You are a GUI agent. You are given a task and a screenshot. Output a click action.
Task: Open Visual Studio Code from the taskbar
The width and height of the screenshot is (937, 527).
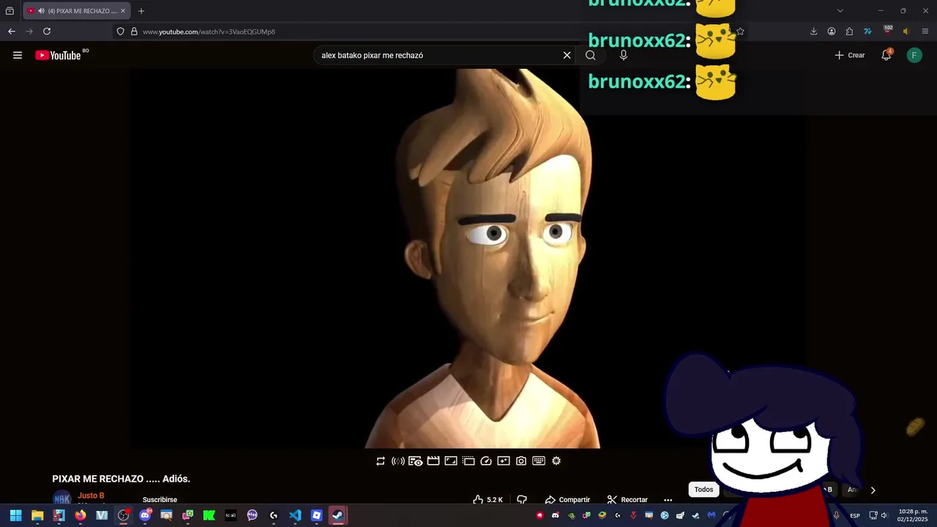coord(295,515)
